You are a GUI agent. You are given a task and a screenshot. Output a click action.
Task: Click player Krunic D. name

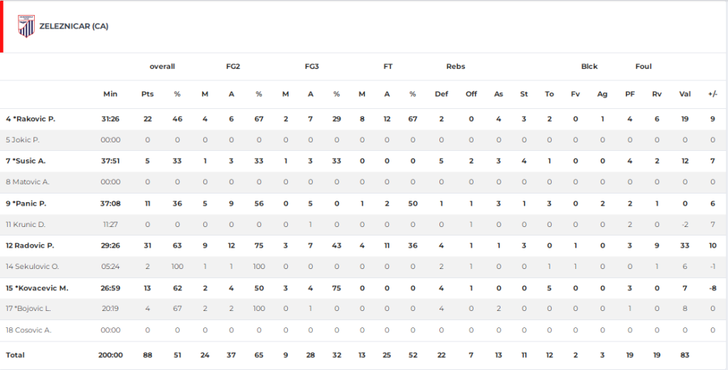[x=26, y=224]
